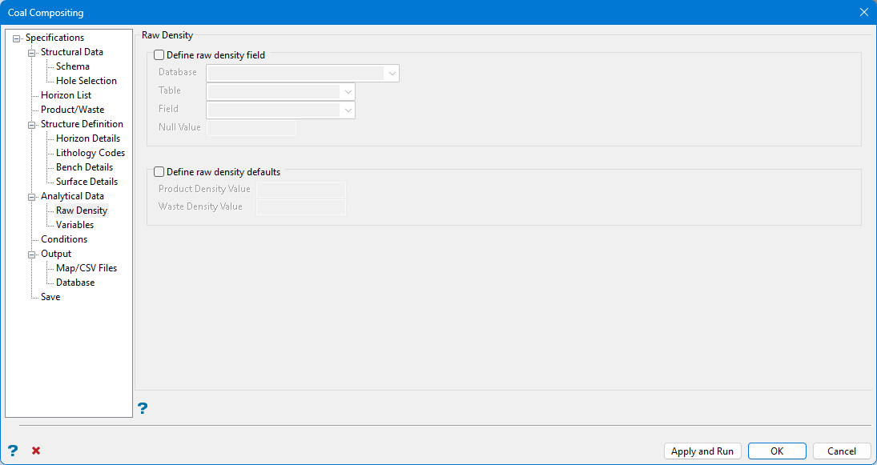Close the Coal Compositing dialog

(x=863, y=12)
